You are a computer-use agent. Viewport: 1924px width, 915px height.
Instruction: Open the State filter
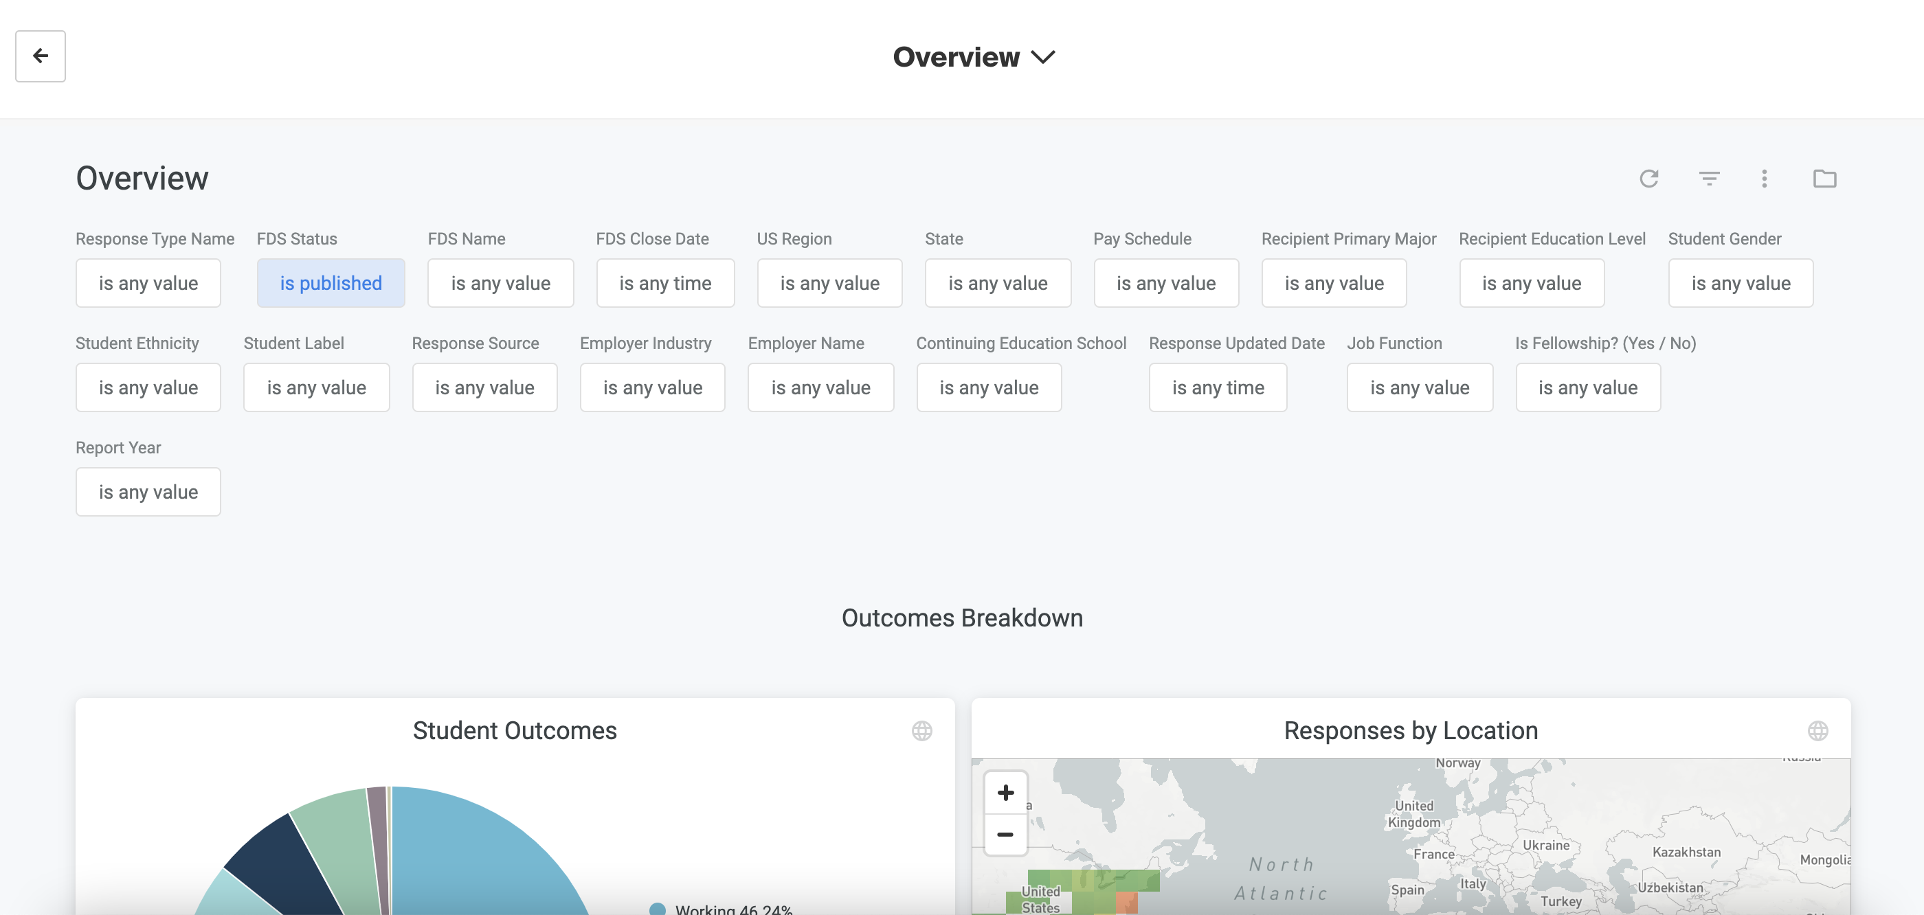coord(997,283)
